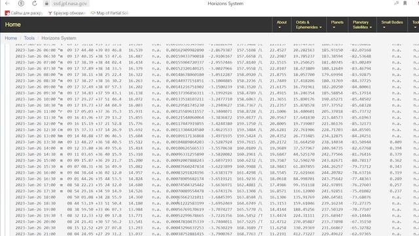Click the '2023-Jan-26 14:00' row timestamp

tap(35, 148)
